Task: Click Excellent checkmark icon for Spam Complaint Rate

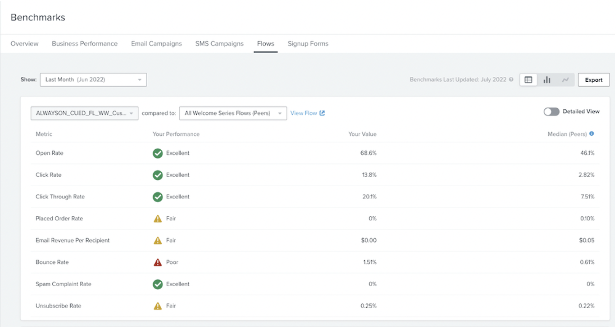Action: pos(158,284)
